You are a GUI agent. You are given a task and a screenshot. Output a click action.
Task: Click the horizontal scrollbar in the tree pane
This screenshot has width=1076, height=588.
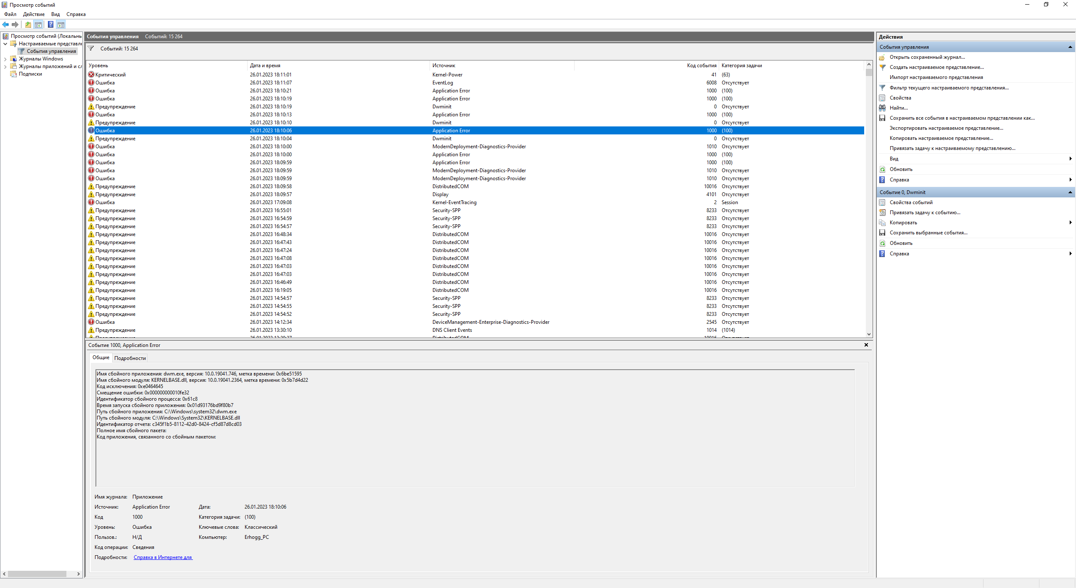tap(37, 574)
